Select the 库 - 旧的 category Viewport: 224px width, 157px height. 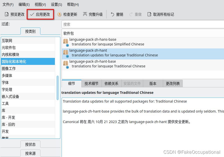click(28, 124)
